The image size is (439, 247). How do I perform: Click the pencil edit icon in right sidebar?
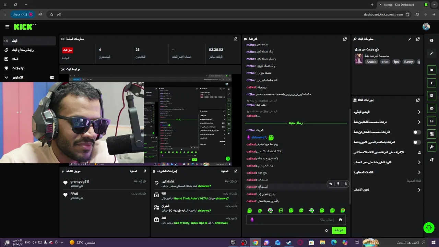[x=431, y=54]
